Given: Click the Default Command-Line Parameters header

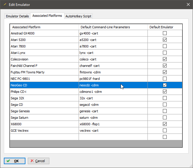Looking at the screenshot, I should (x=113, y=27).
